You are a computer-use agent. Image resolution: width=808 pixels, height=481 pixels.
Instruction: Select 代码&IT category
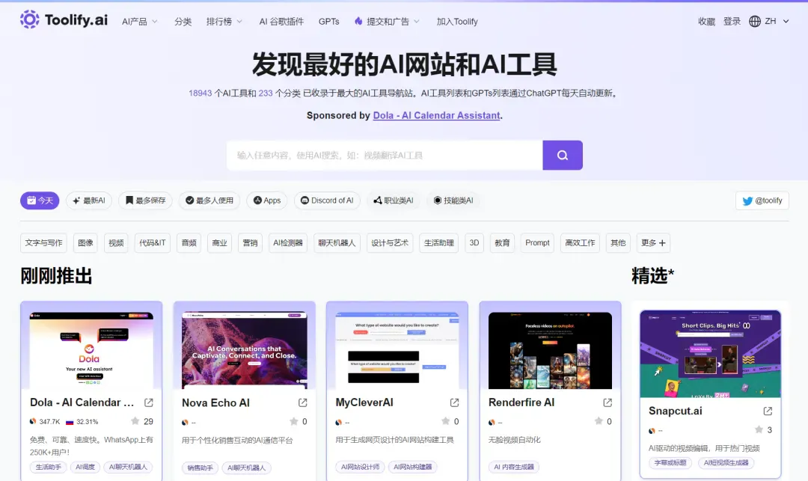(x=152, y=242)
